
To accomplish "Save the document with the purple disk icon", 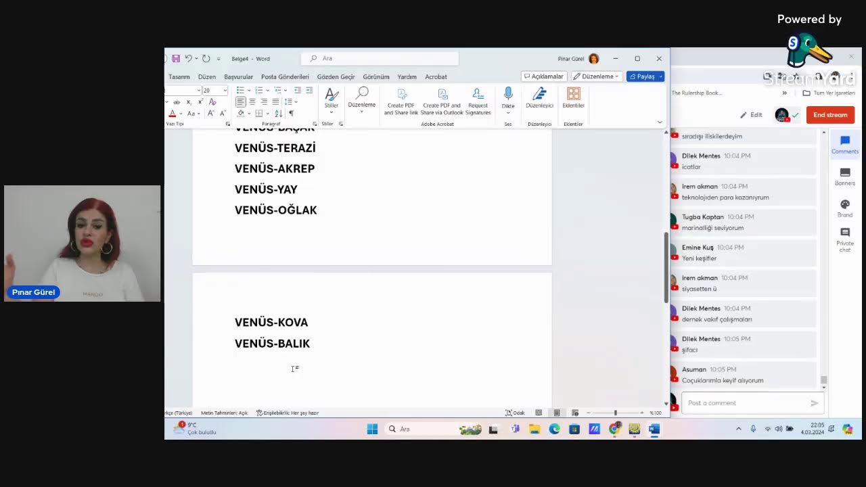I will click(x=176, y=59).
